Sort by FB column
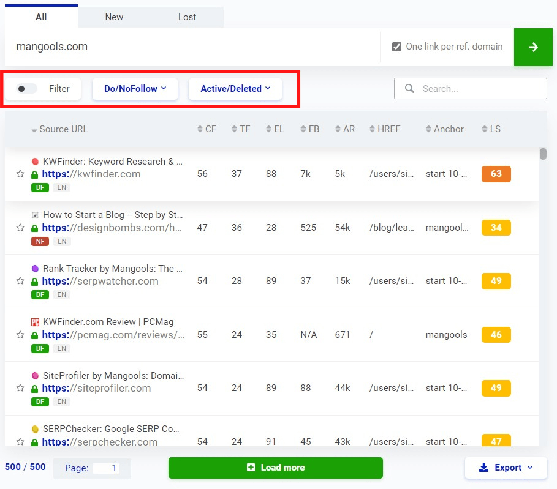Image resolution: width=557 pixels, height=489 pixels. 310,129
